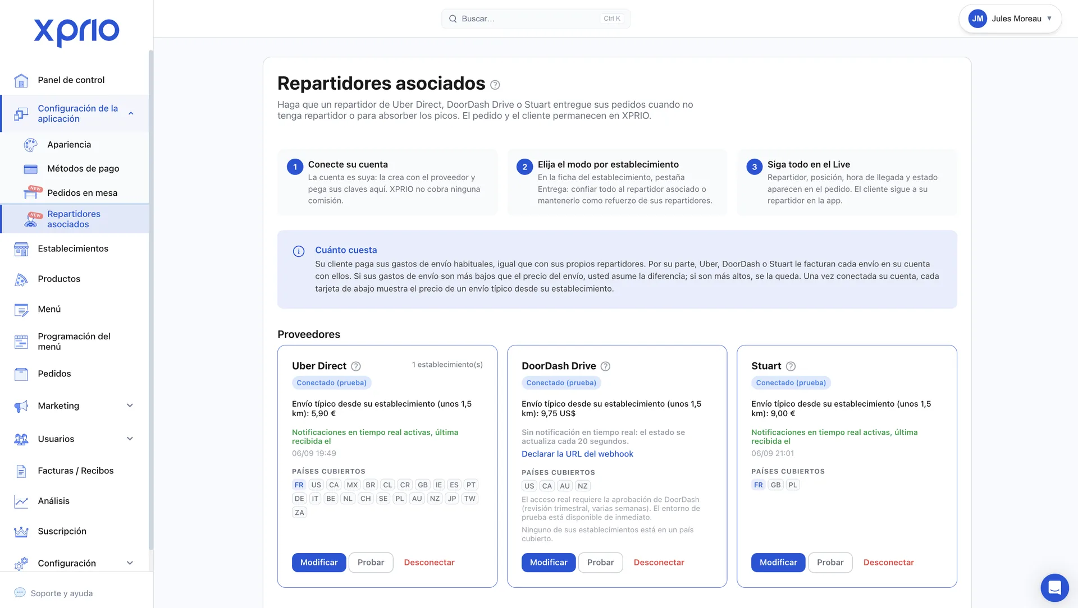Open Pedidos en mesa page
This screenshot has height=608, width=1078.
tap(75, 192)
